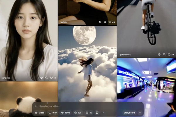Click the question mark help icon
Viewport: 176px width, 117px height.
point(103,113)
